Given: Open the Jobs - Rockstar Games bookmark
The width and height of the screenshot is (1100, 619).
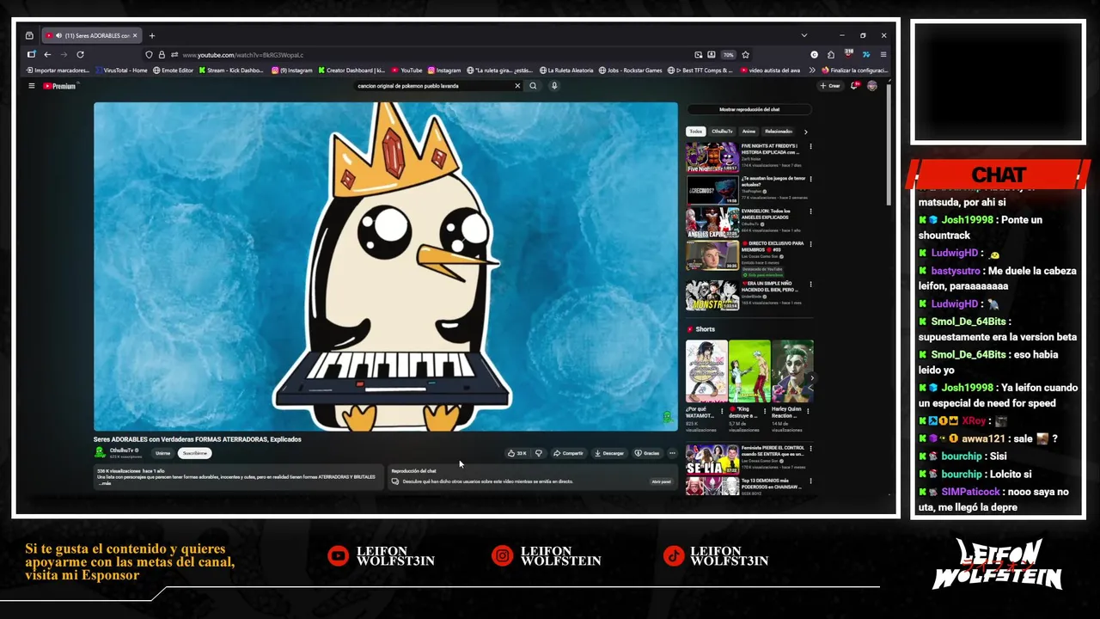Looking at the screenshot, I should click(x=631, y=70).
